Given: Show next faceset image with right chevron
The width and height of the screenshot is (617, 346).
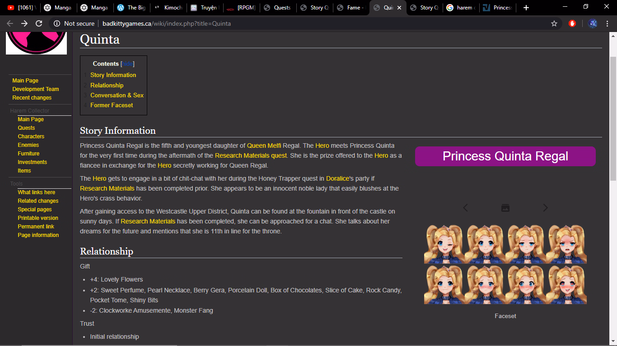Looking at the screenshot, I should click(545, 208).
